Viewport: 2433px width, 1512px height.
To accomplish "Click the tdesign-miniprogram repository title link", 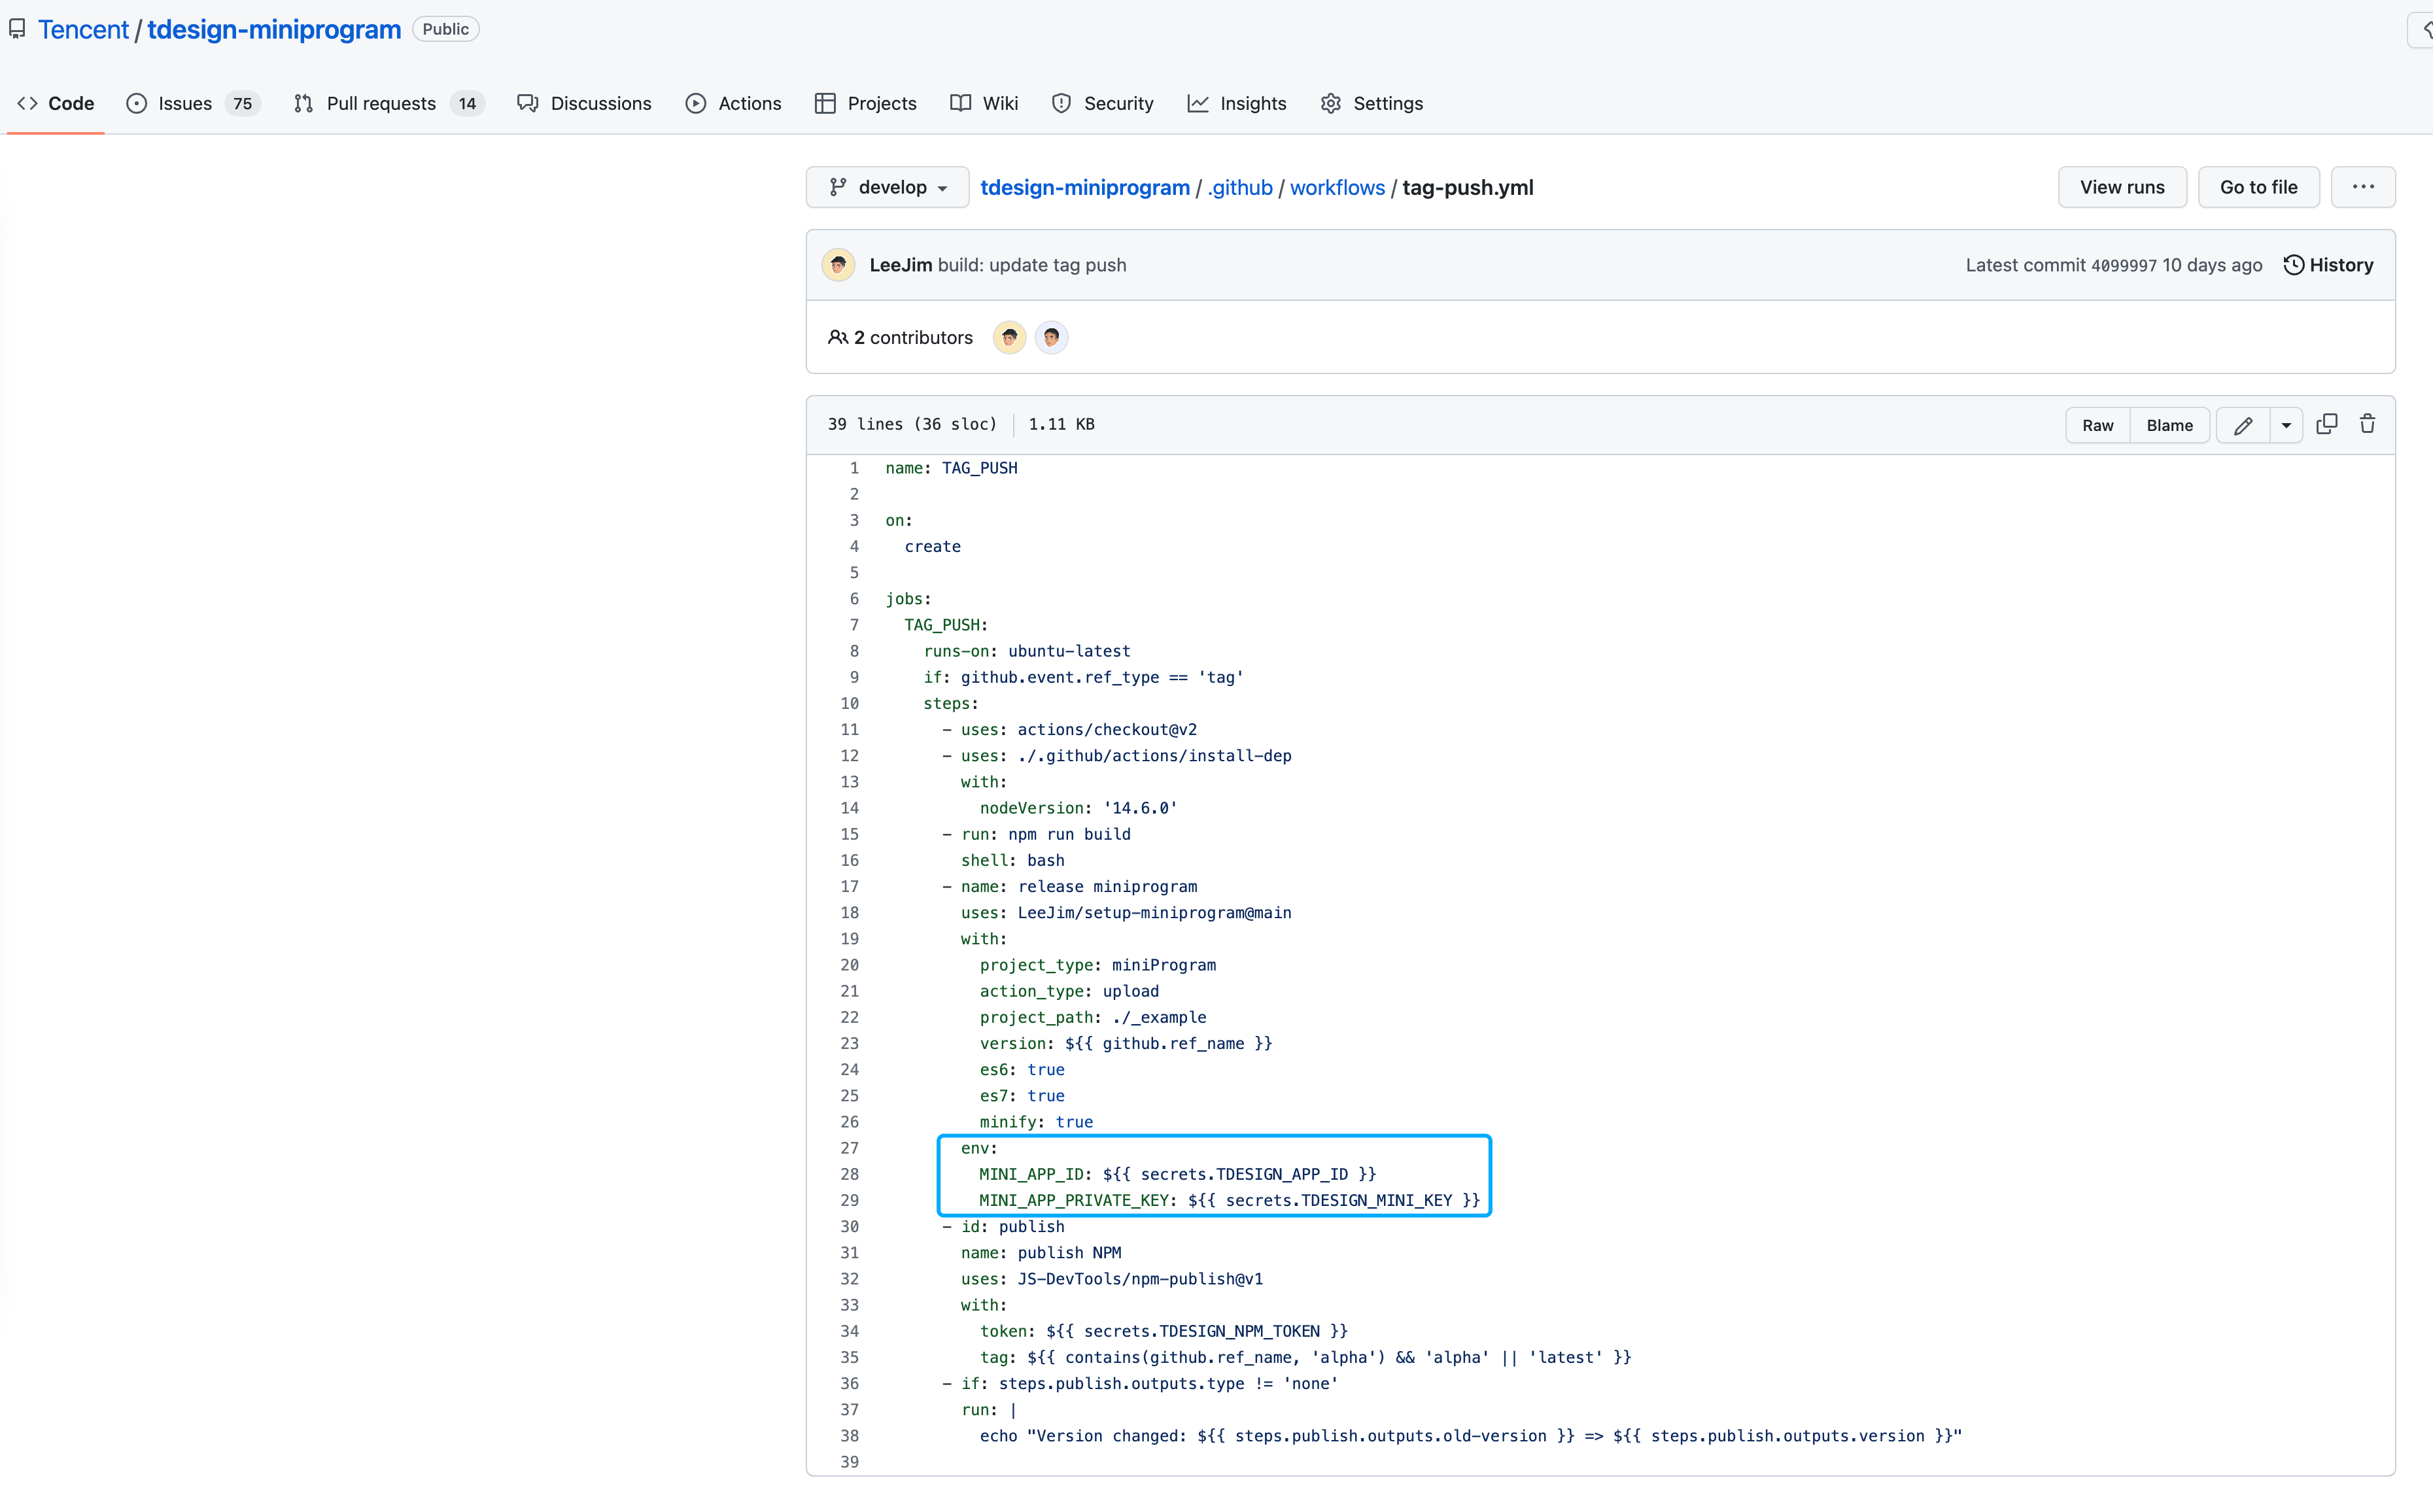I will pos(274,29).
